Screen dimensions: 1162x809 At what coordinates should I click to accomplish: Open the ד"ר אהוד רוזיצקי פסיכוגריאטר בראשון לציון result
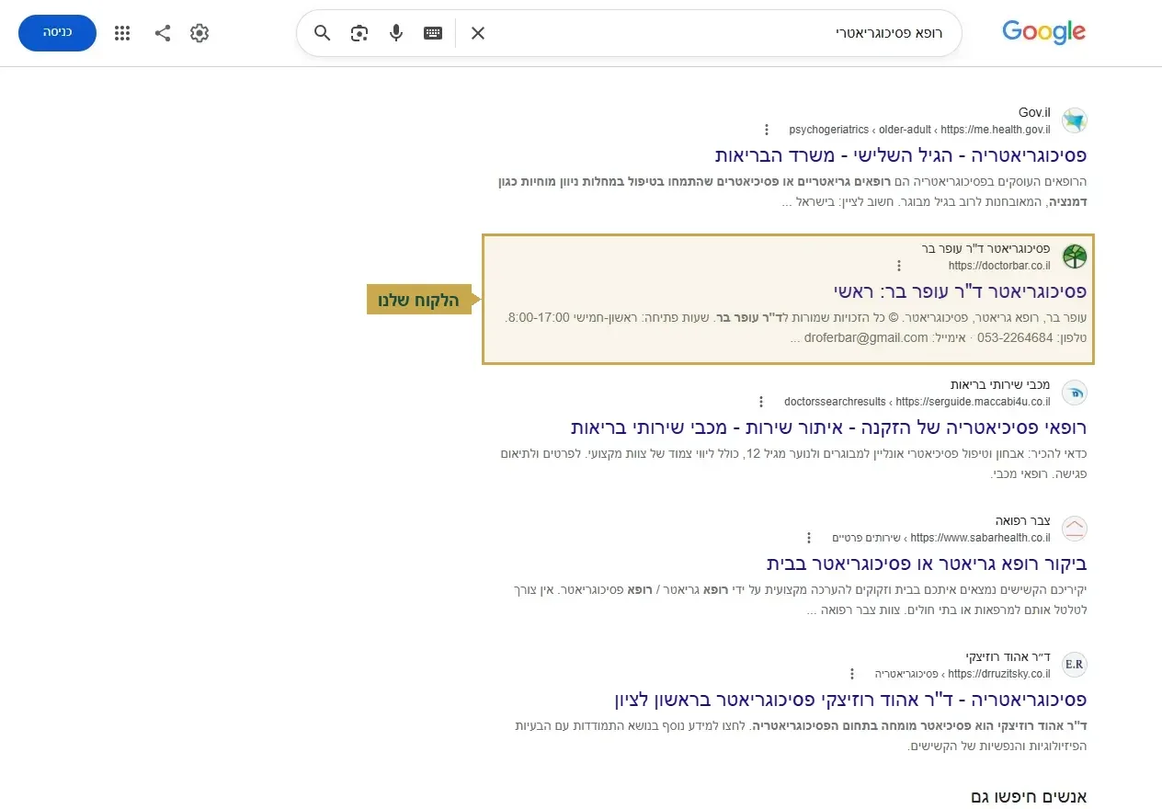point(851,700)
